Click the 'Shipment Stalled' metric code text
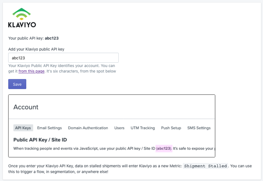The height and width of the screenshot is (181, 263). (205, 166)
